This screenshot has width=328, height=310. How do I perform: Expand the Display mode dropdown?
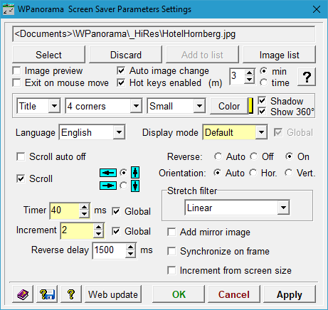point(262,132)
